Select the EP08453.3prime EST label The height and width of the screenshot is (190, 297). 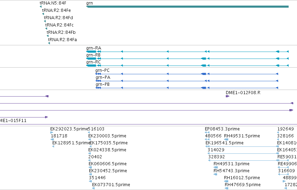pyautogui.click(x=222, y=129)
